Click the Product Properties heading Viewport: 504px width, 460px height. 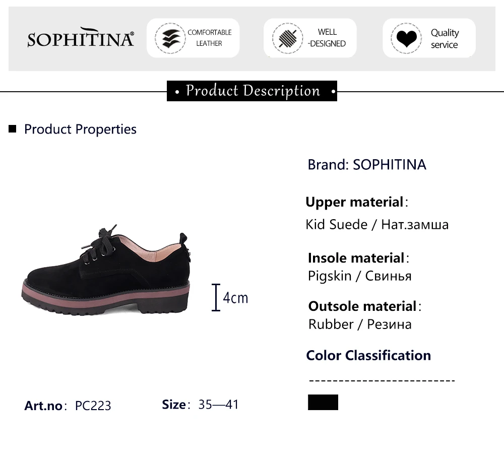click(x=80, y=129)
